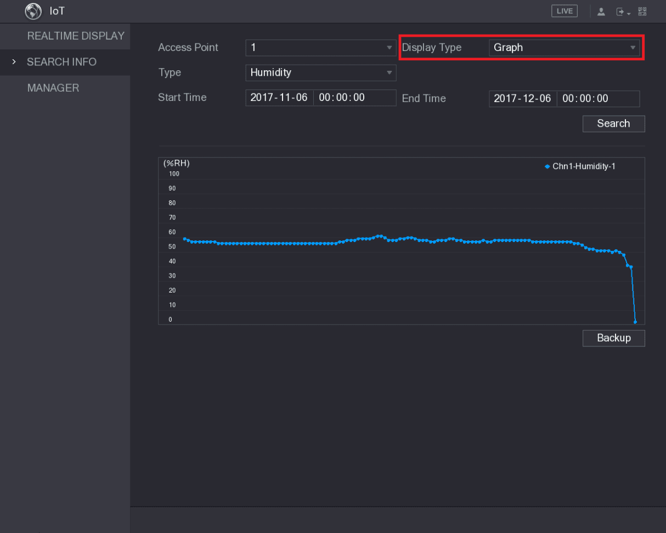Image resolution: width=666 pixels, height=533 pixels.
Task: Click the Start Time date field
Action: [x=279, y=98]
